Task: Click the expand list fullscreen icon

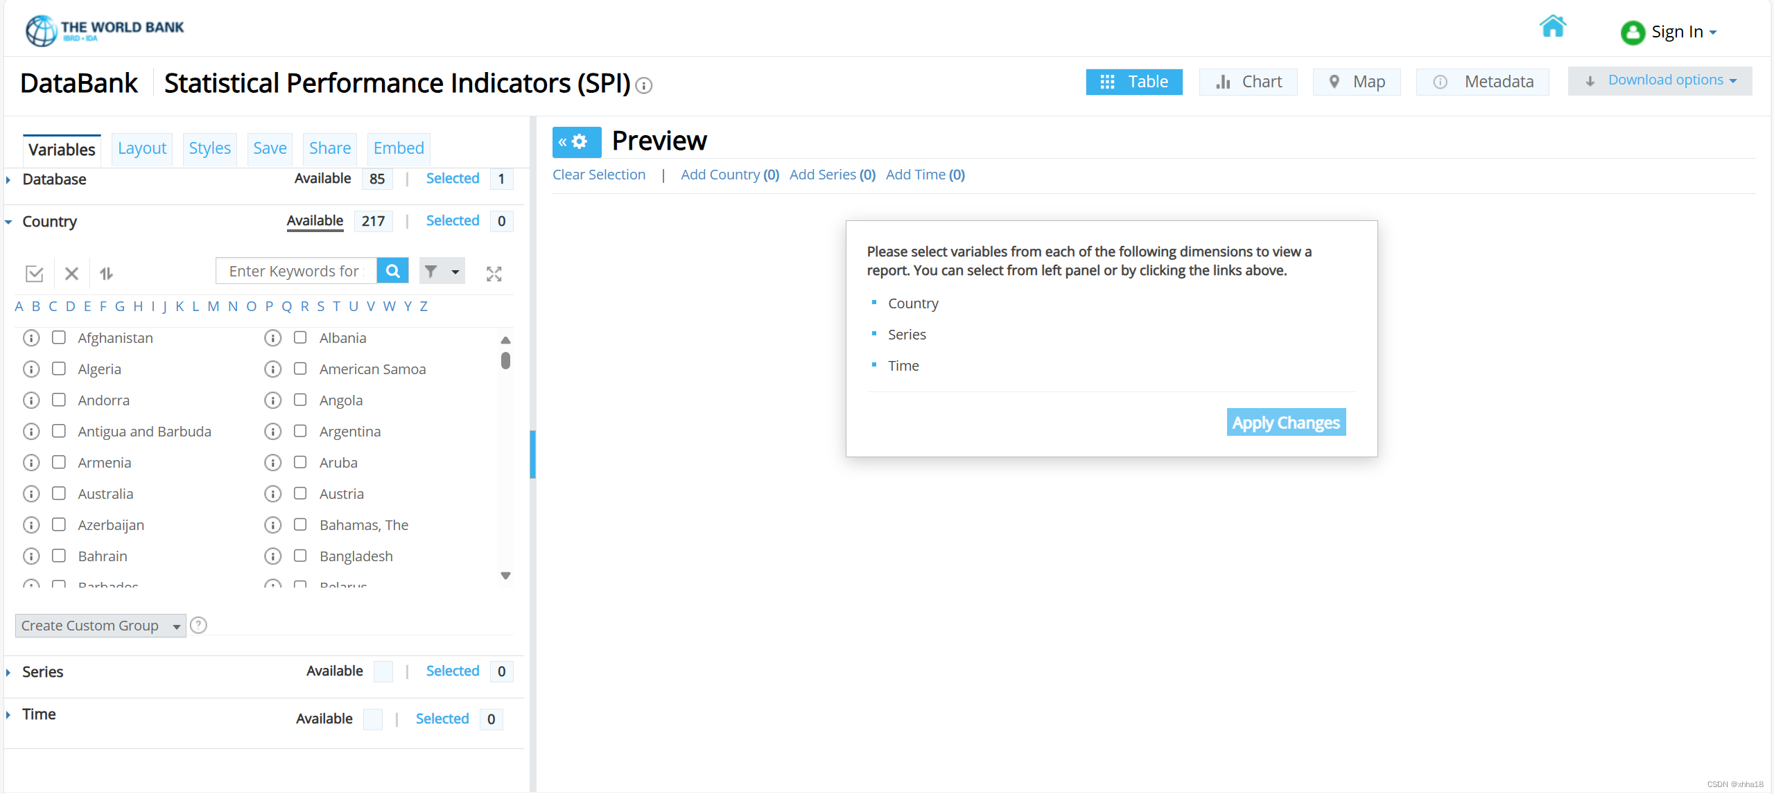Action: pos(494,274)
